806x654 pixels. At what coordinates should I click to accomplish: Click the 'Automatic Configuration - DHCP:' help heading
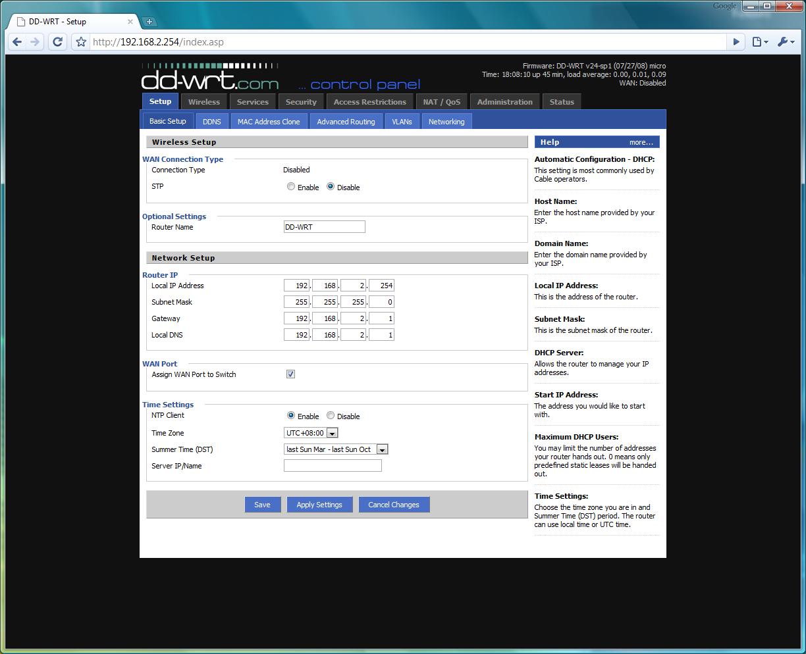595,159
